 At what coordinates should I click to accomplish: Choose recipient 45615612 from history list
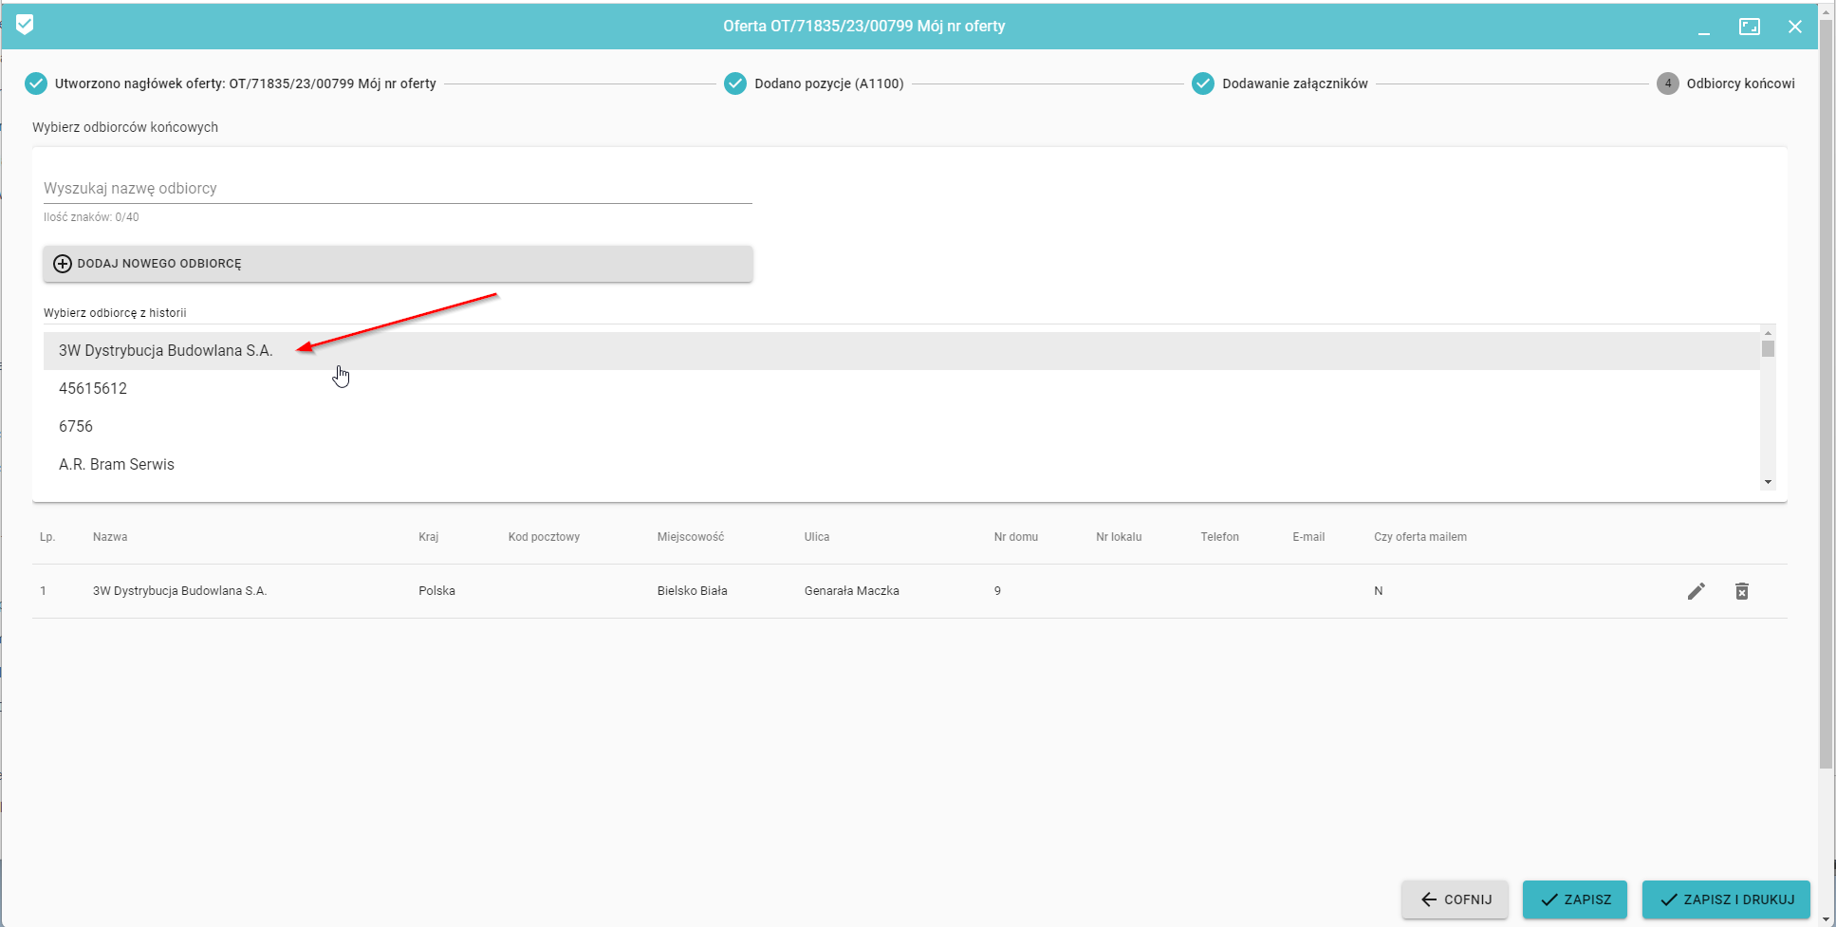tap(93, 389)
